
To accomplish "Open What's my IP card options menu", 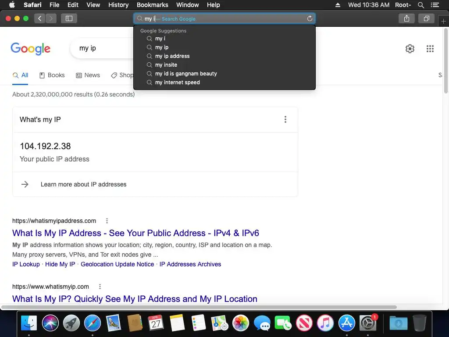I will pos(285,119).
